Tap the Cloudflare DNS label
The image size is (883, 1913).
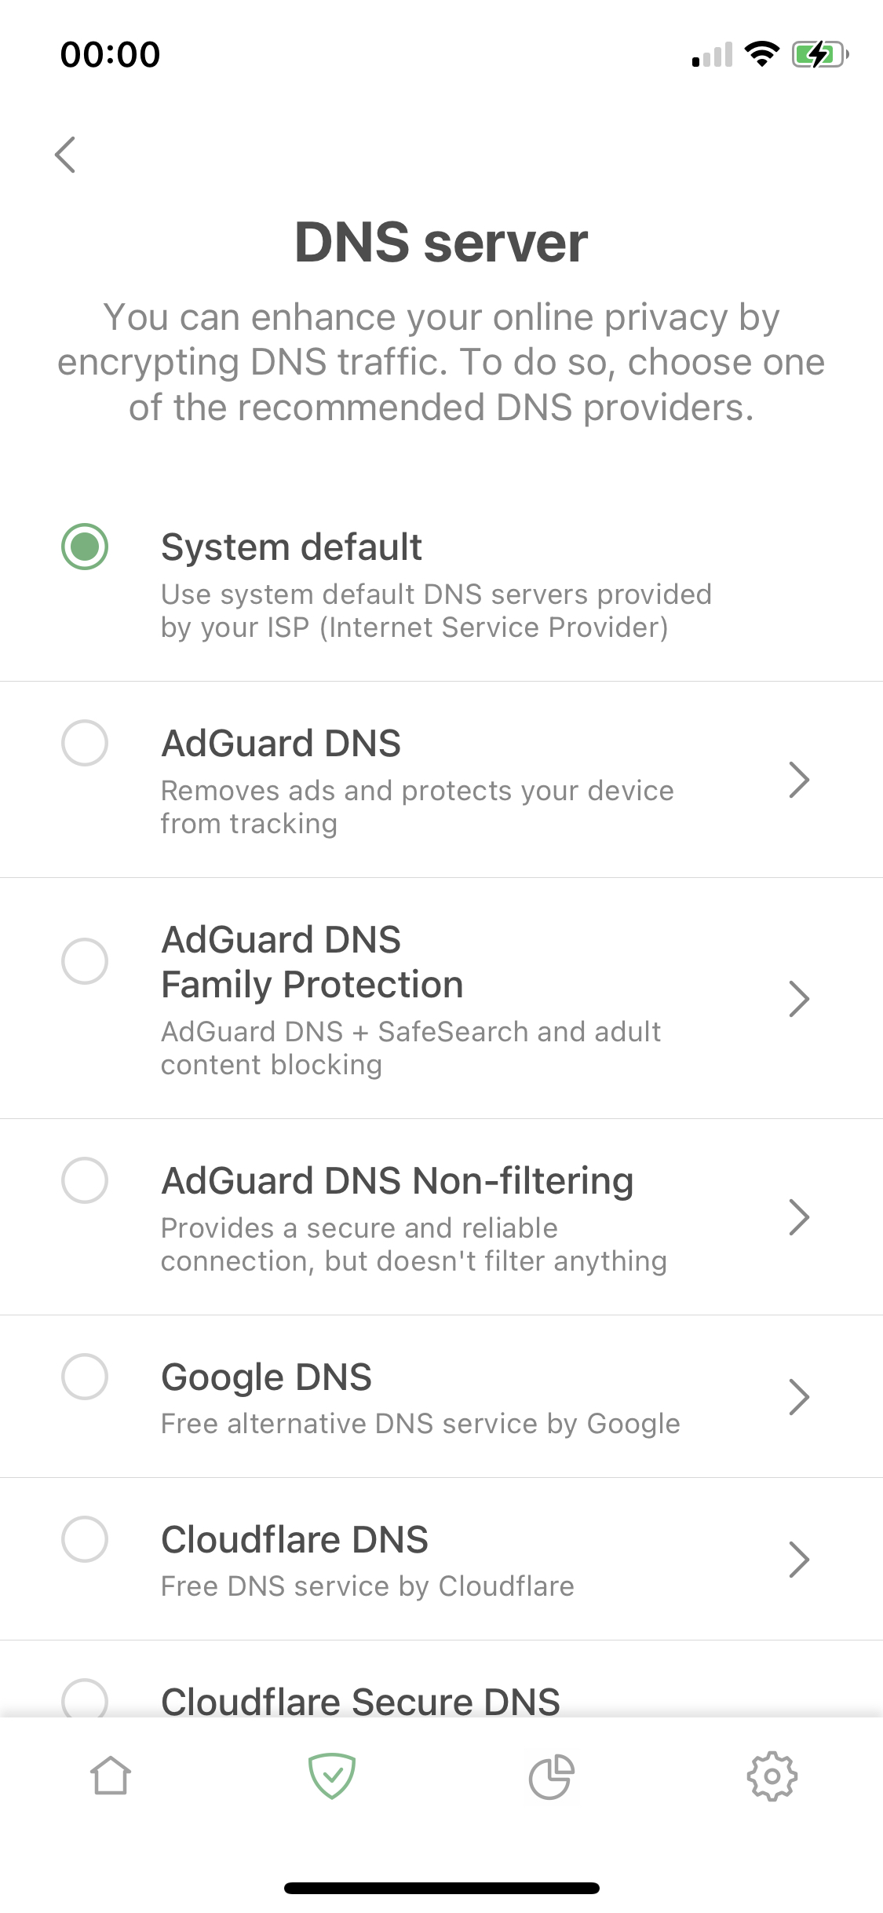pyautogui.click(x=294, y=1539)
